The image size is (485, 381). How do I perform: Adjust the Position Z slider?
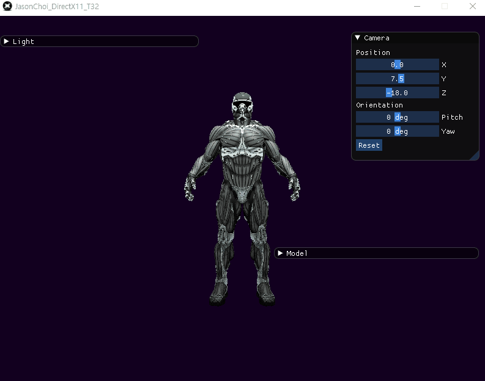pyautogui.click(x=397, y=93)
